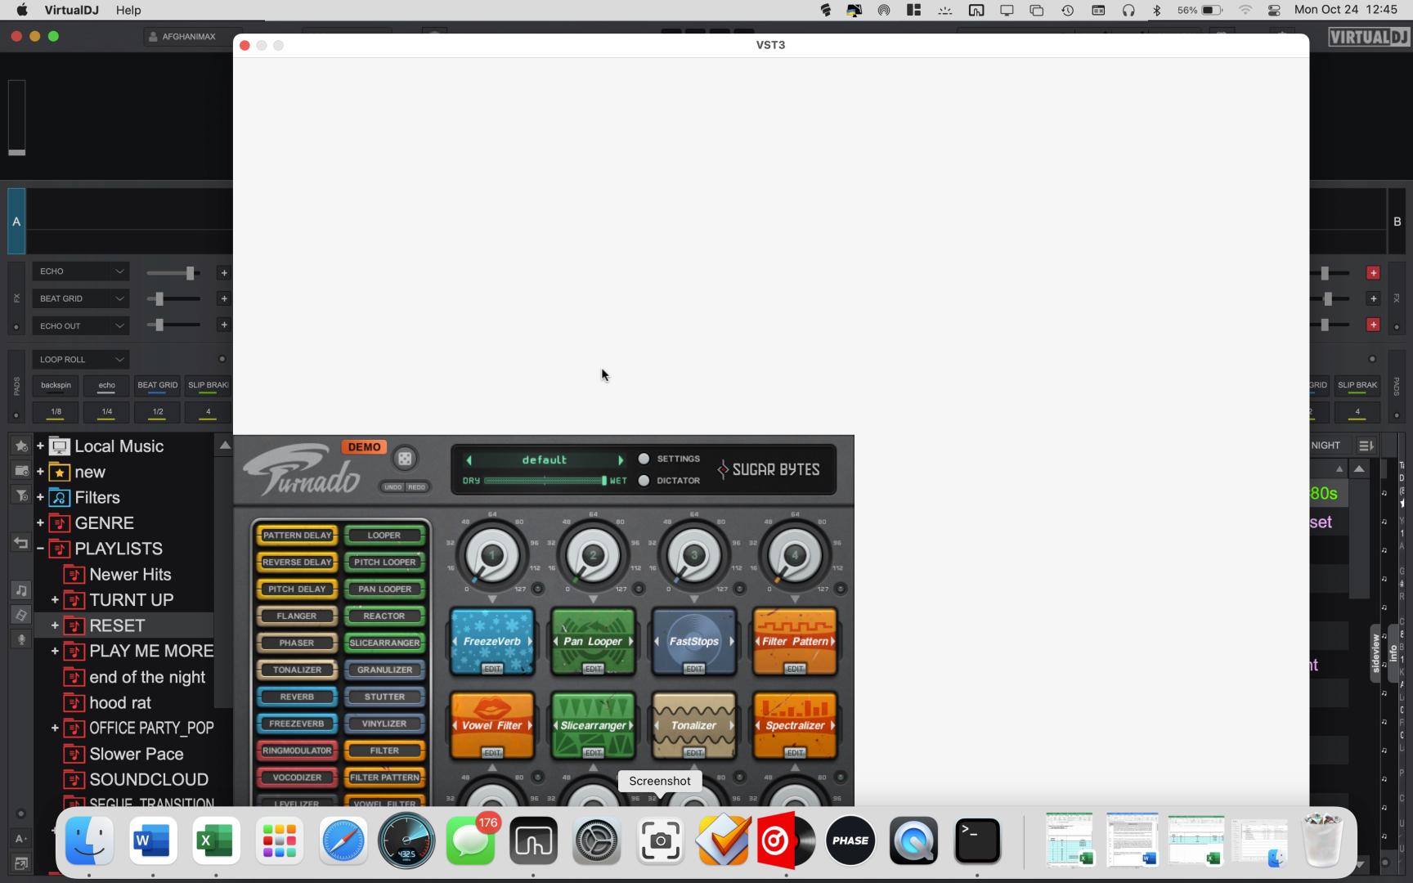This screenshot has height=883, width=1413.
Task: Go to next Turnado preset arrow
Action: click(621, 460)
